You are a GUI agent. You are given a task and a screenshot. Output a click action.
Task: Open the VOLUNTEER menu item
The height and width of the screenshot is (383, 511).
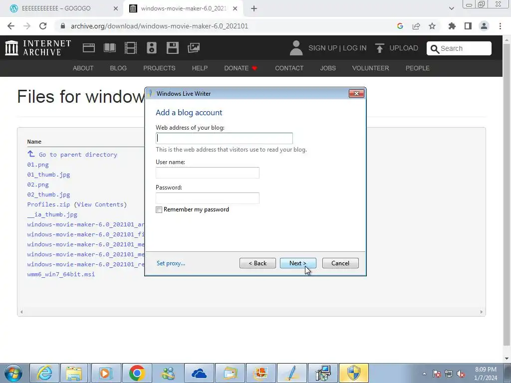click(x=371, y=68)
